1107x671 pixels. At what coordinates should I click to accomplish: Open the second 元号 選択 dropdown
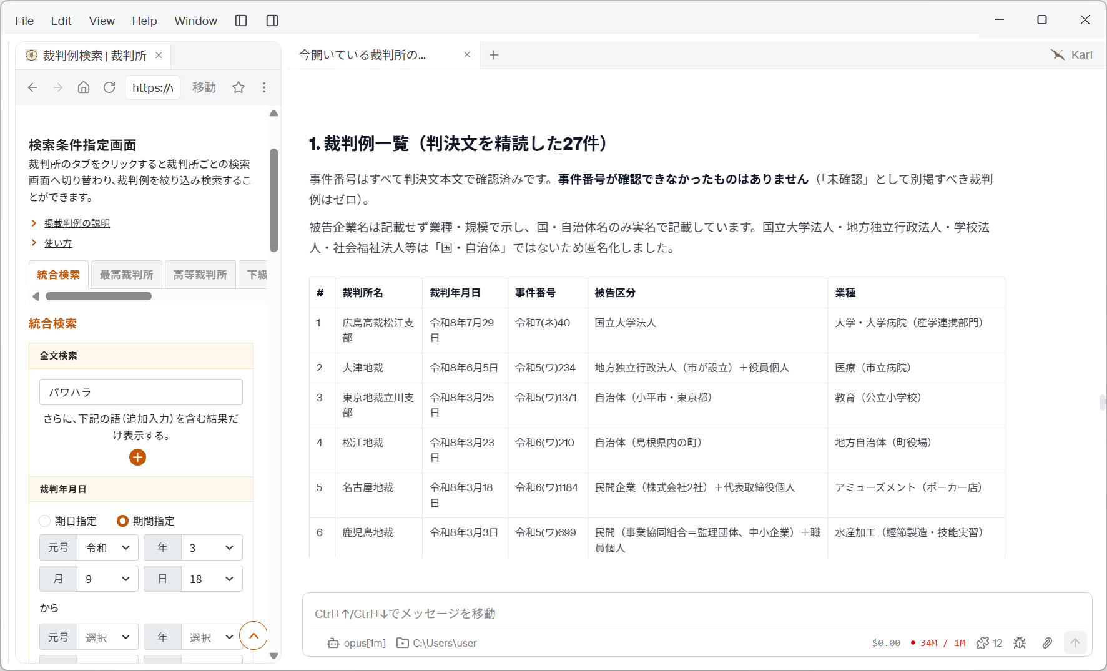[107, 637]
